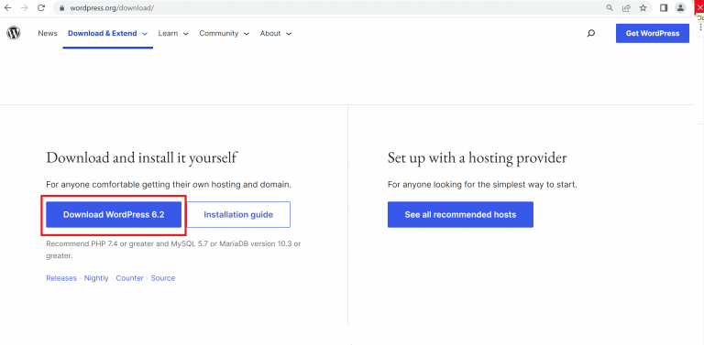Open the Learn menu item
The image size is (704, 345).
168,33
